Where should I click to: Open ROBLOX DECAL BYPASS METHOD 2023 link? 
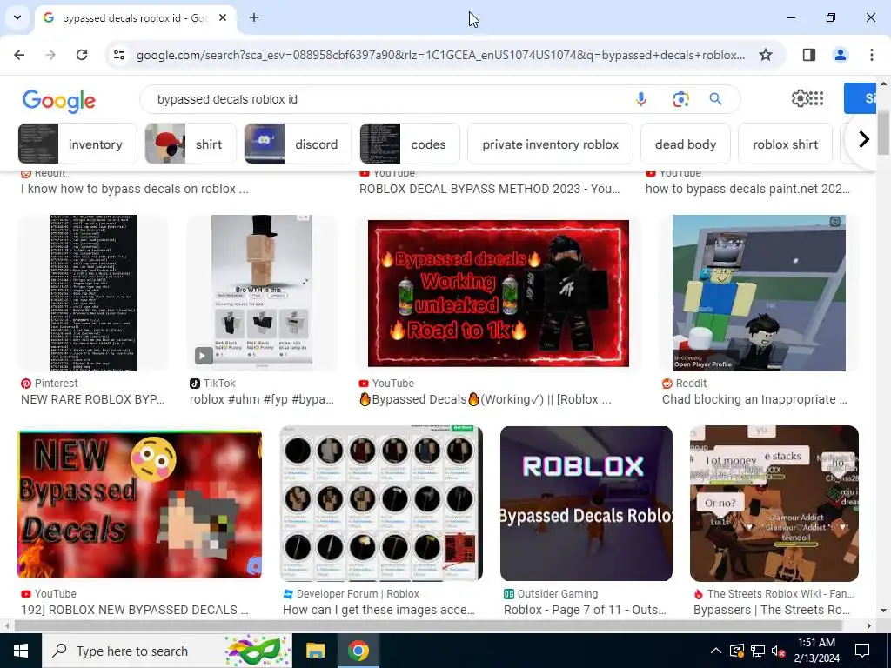coord(489,189)
